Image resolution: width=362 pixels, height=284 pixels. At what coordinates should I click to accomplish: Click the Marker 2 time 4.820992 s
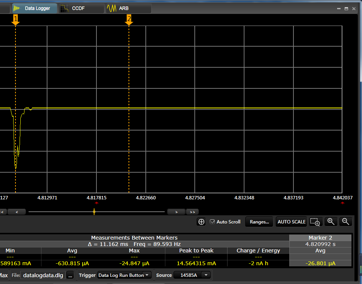point(320,244)
